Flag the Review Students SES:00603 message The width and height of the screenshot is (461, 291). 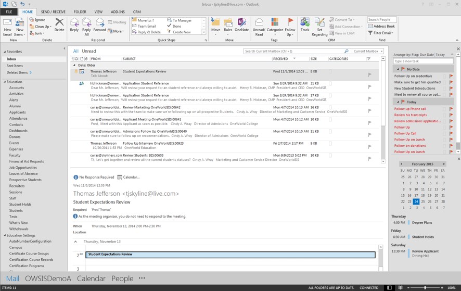pos(369,159)
